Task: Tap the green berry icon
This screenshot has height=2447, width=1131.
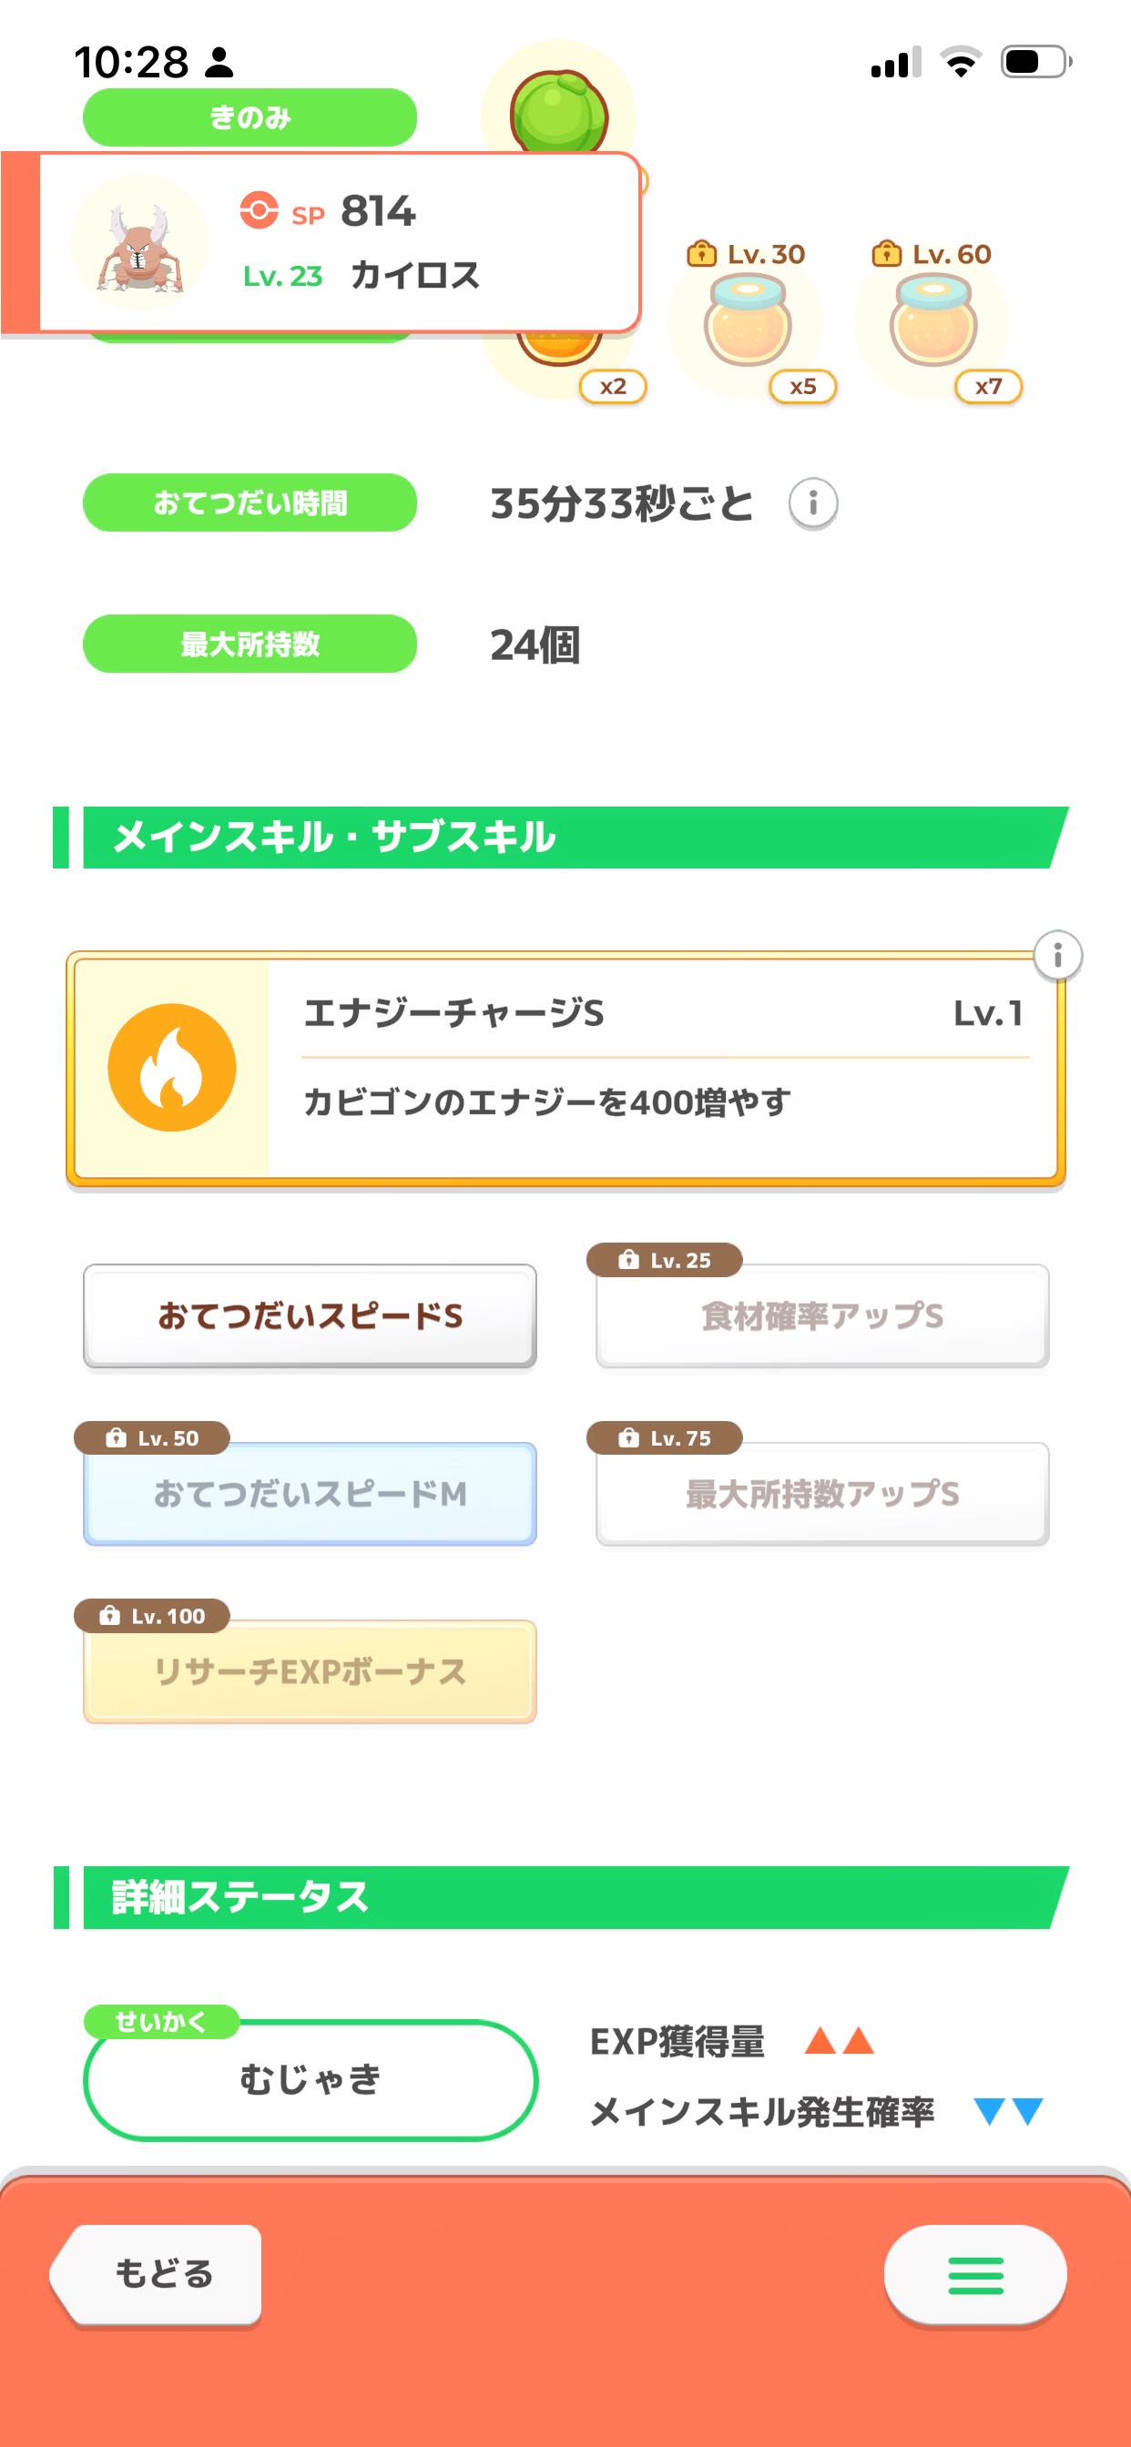Action: click(559, 112)
